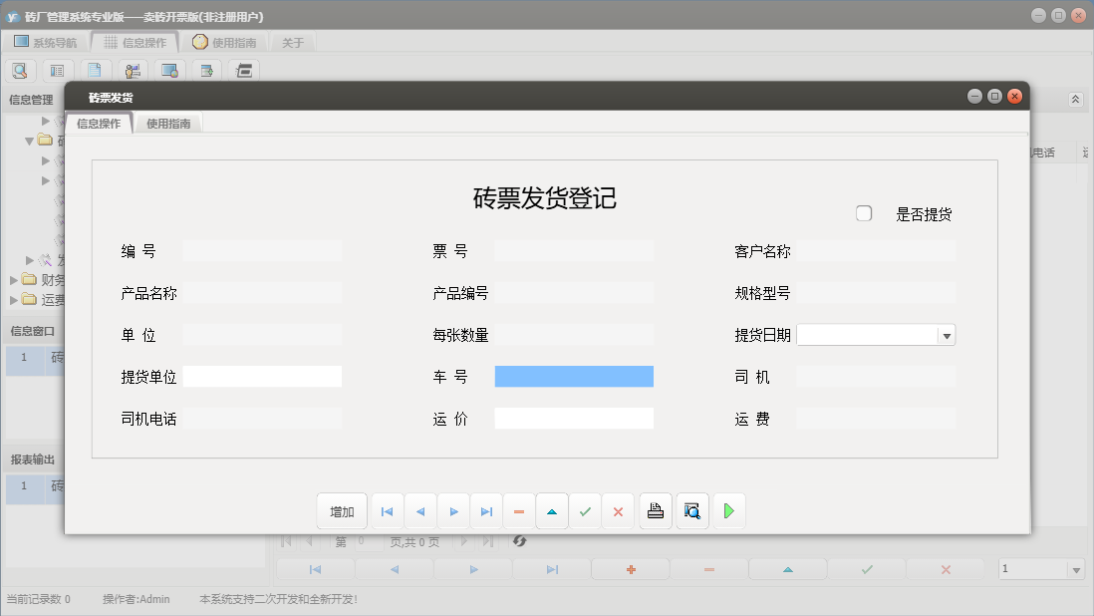Click inside the highlighted 车号 input field
Screen dimensions: 1094x616
(574, 376)
